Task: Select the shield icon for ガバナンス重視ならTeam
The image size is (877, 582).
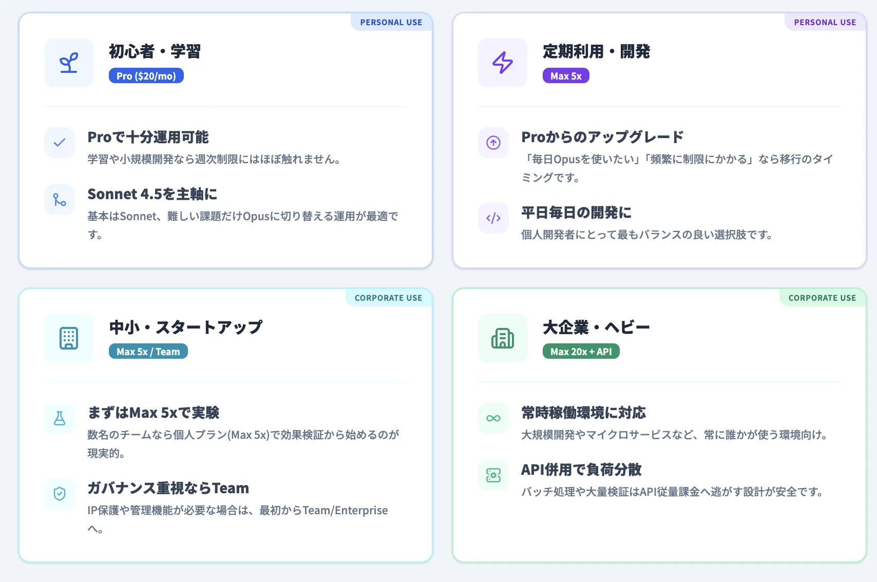Action: pos(60,494)
